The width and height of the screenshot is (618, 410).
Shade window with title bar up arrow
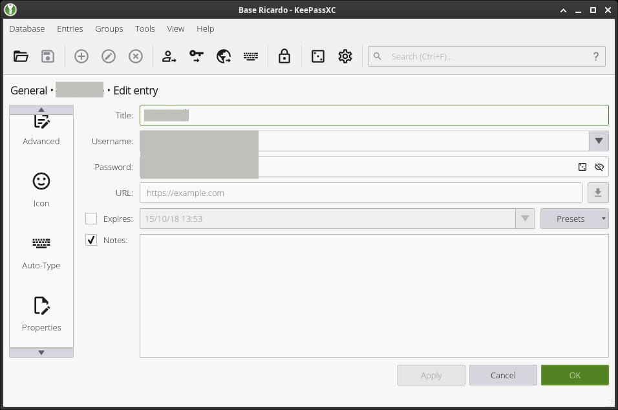(x=563, y=10)
